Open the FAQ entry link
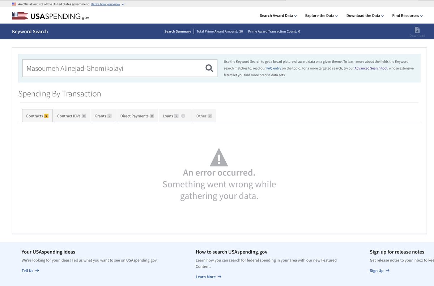434x286 pixels. (x=274, y=68)
